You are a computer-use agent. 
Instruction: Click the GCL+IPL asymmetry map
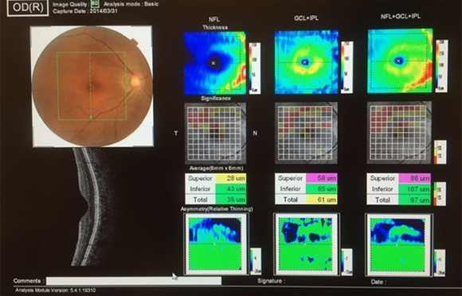coord(307,244)
